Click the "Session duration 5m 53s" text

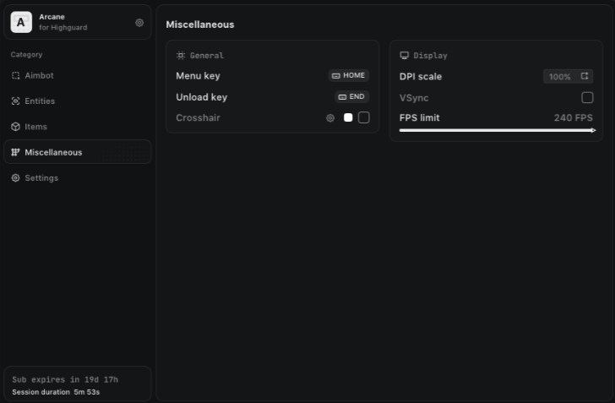(x=56, y=392)
